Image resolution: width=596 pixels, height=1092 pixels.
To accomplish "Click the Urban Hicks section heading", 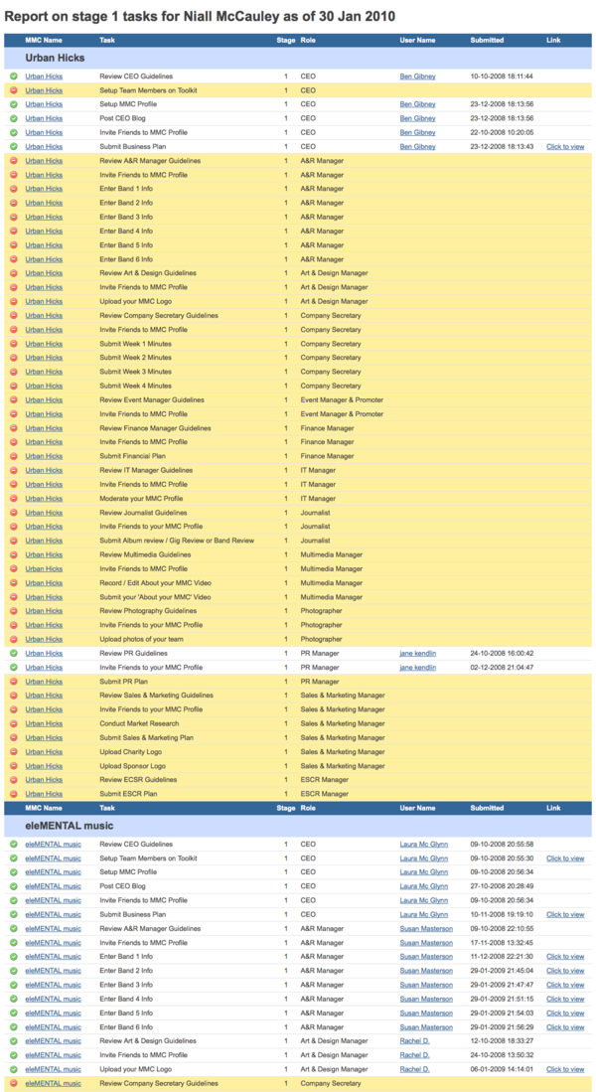I will [55, 58].
